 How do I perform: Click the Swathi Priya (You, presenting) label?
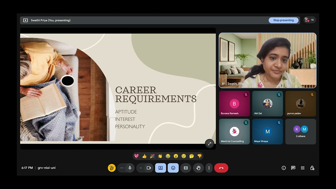pos(51,20)
